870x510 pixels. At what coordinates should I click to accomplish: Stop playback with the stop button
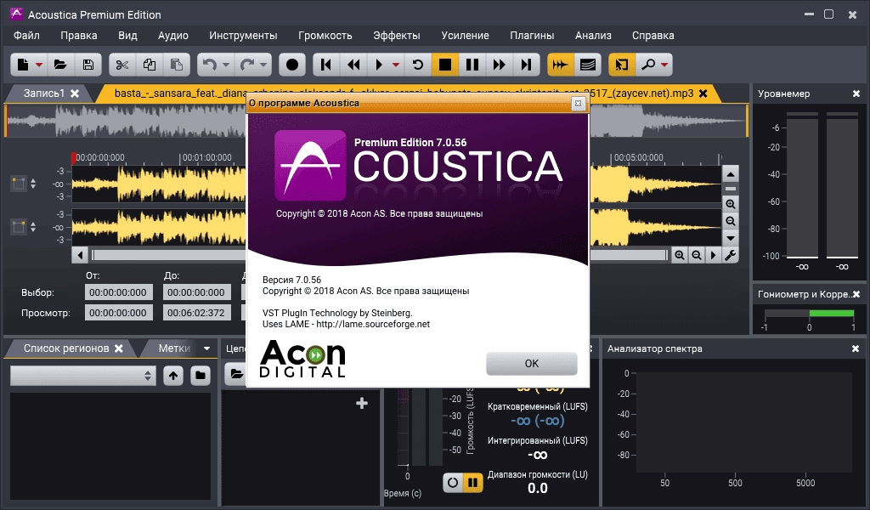coord(445,65)
